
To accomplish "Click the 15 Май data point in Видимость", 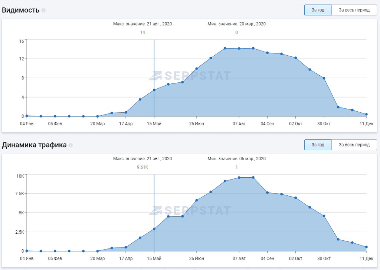I will pyautogui.click(x=154, y=90).
